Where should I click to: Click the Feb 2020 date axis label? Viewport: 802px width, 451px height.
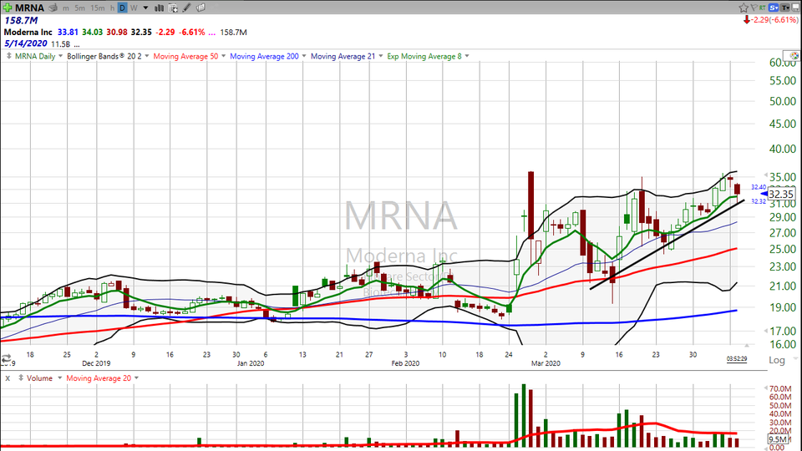405,363
